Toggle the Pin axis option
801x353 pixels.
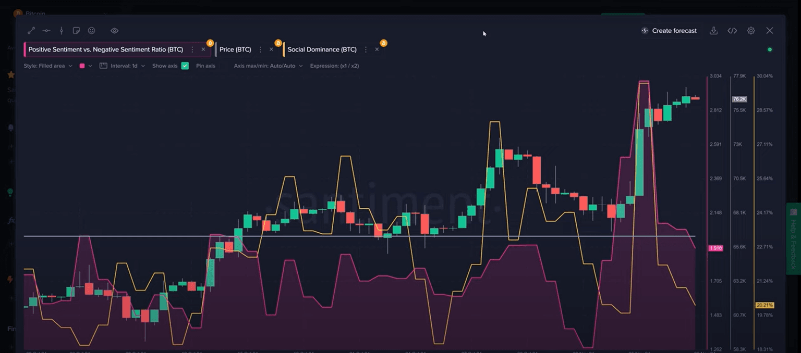click(x=205, y=66)
